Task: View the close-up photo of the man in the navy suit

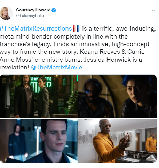Action: [39, 141]
